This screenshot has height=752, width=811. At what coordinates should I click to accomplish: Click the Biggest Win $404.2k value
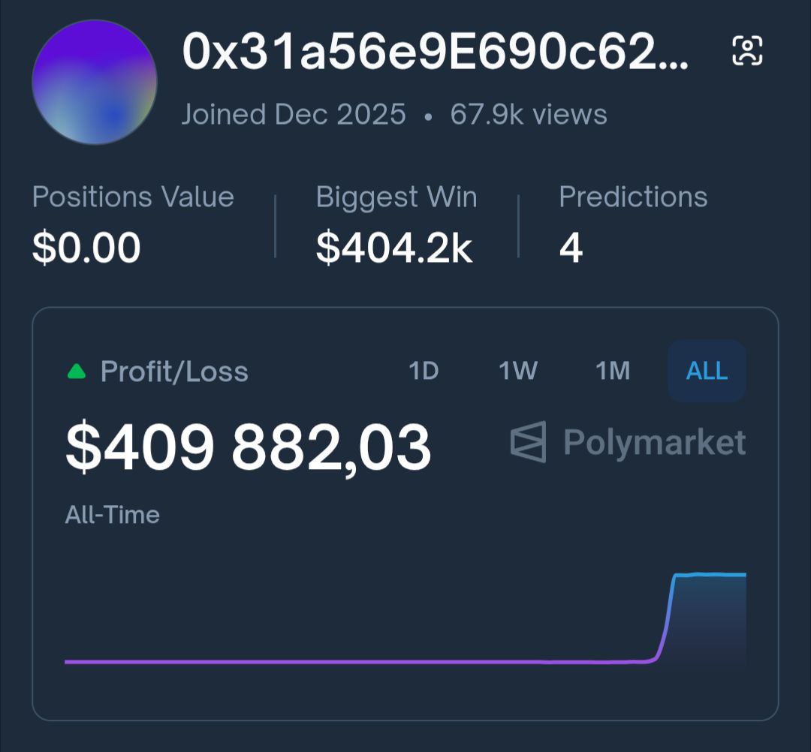(394, 248)
